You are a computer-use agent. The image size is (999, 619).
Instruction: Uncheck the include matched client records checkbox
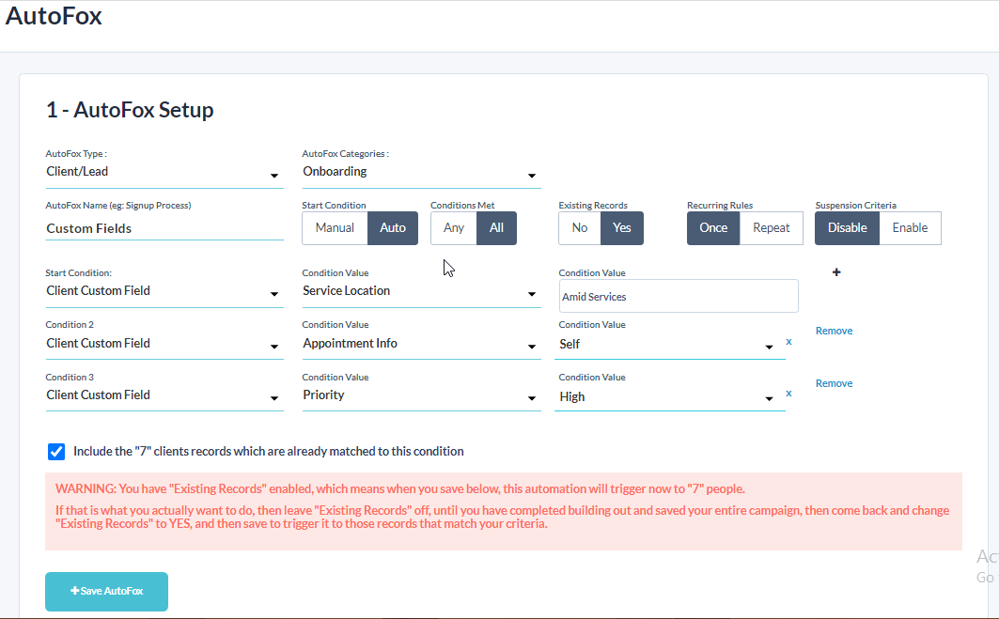tap(56, 452)
